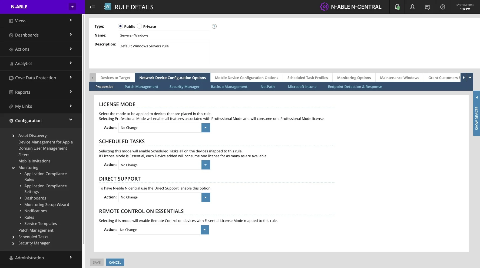The height and width of the screenshot is (268, 480).
Task: Open the Notifications link under Monitoring
Action: 36,211
